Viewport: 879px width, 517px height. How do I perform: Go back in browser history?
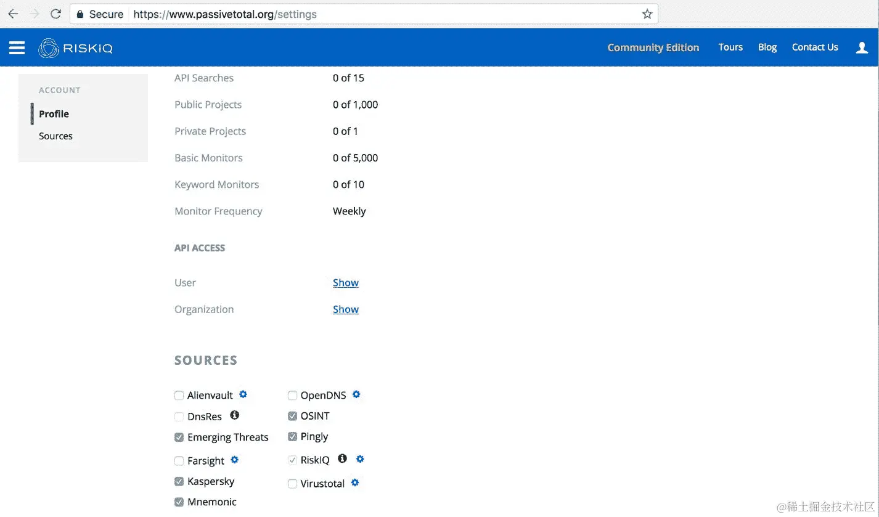(13, 14)
